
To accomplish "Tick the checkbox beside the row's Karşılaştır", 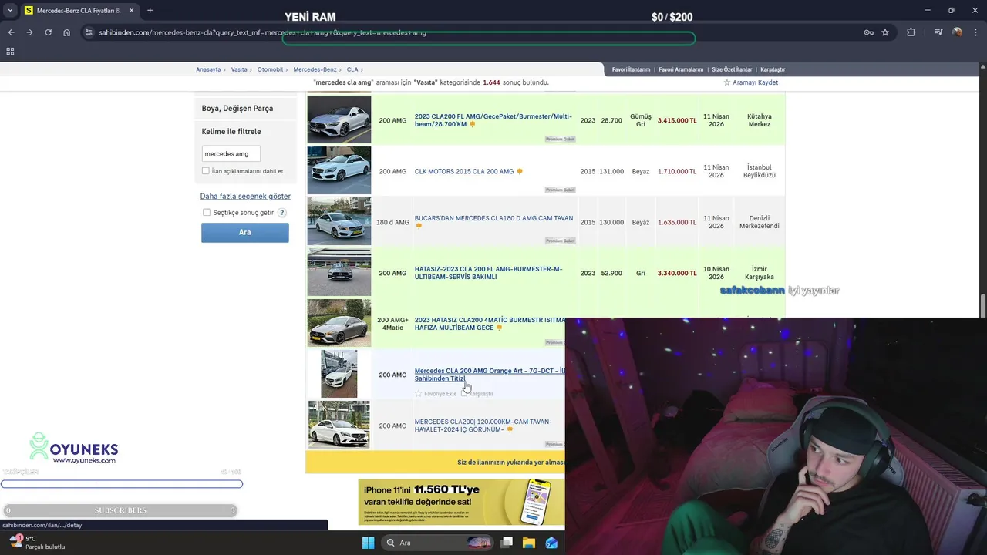I will tap(464, 393).
